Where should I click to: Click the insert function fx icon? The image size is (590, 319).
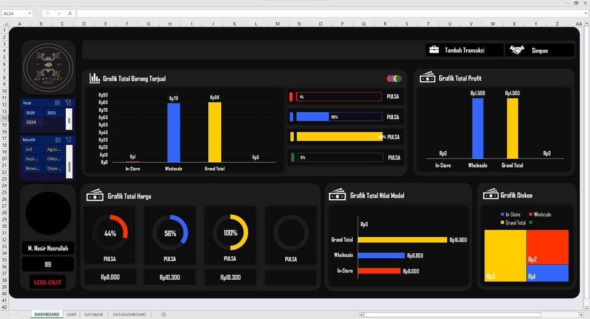tap(70, 14)
